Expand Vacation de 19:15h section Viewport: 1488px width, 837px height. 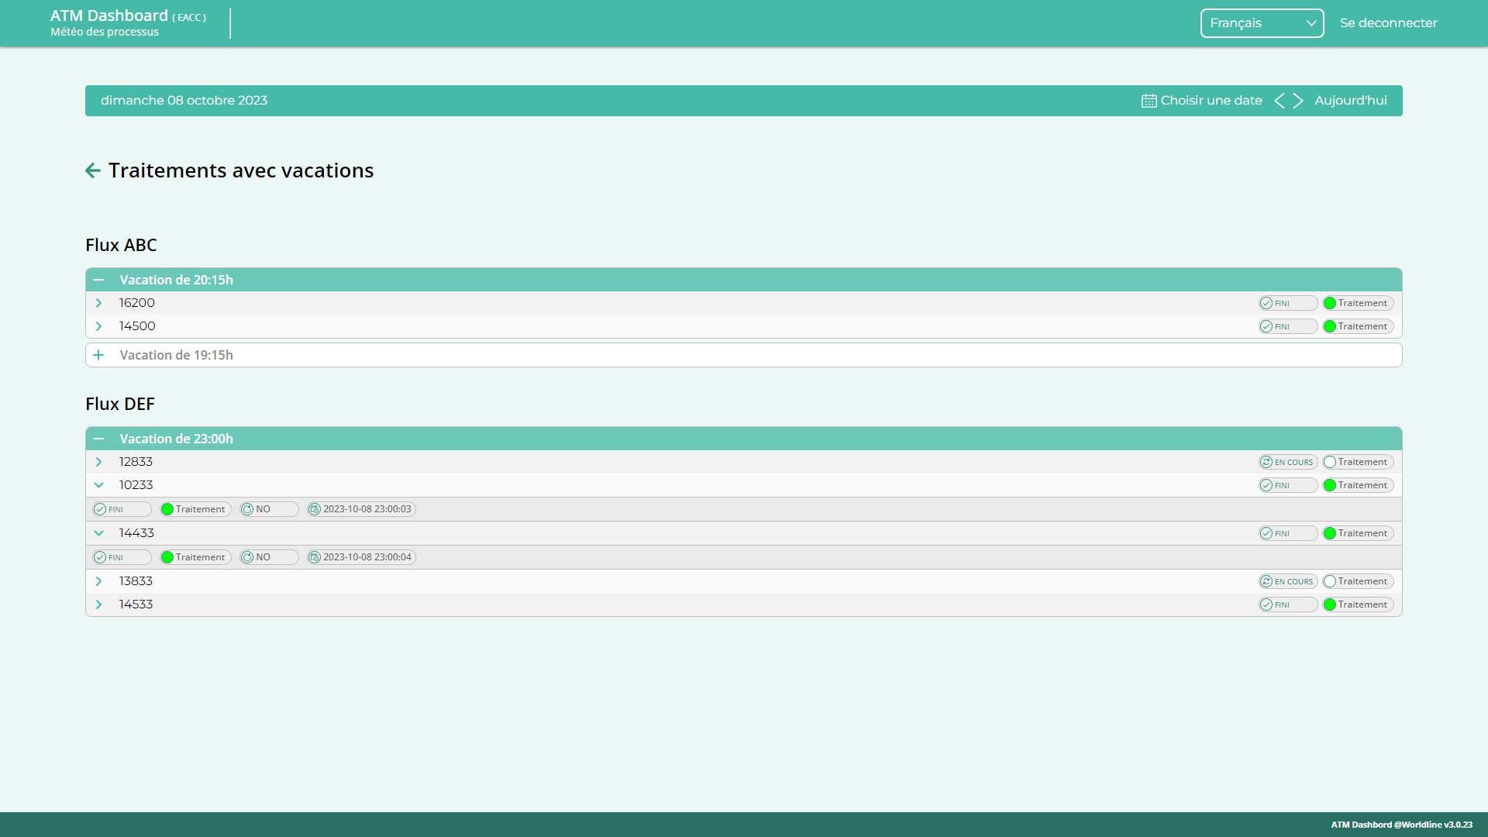coord(98,355)
